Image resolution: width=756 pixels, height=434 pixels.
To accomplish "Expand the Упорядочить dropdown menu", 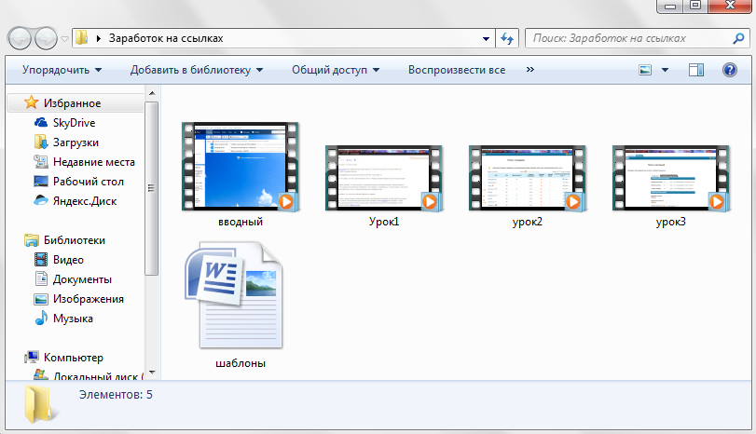I will click(62, 70).
